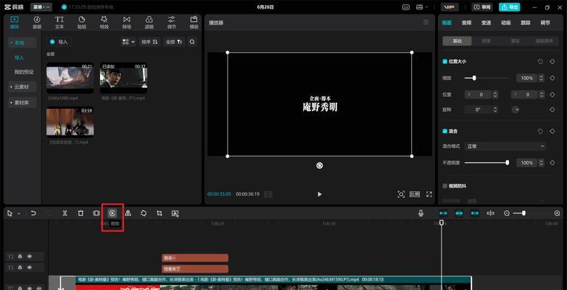Open the player hamburger menu icon

click(426, 22)
